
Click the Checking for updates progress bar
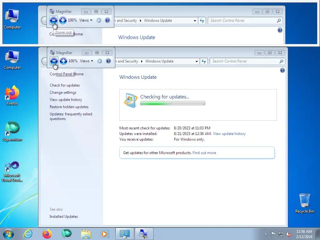(172, 103)
